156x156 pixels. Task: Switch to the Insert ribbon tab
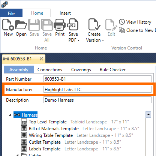(x=65, y=13)
